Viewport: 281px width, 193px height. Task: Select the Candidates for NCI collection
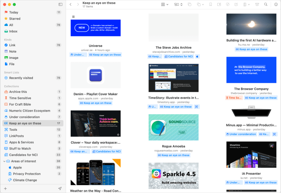click(x=33, y=155)
